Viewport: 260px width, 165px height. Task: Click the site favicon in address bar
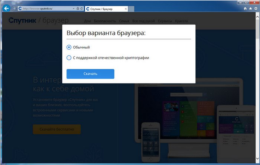(20, 9)
